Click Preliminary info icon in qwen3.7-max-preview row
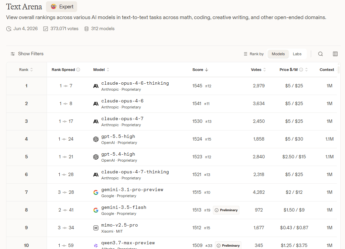The height and width of the screenshot is (249, 345). pos(219,246)
